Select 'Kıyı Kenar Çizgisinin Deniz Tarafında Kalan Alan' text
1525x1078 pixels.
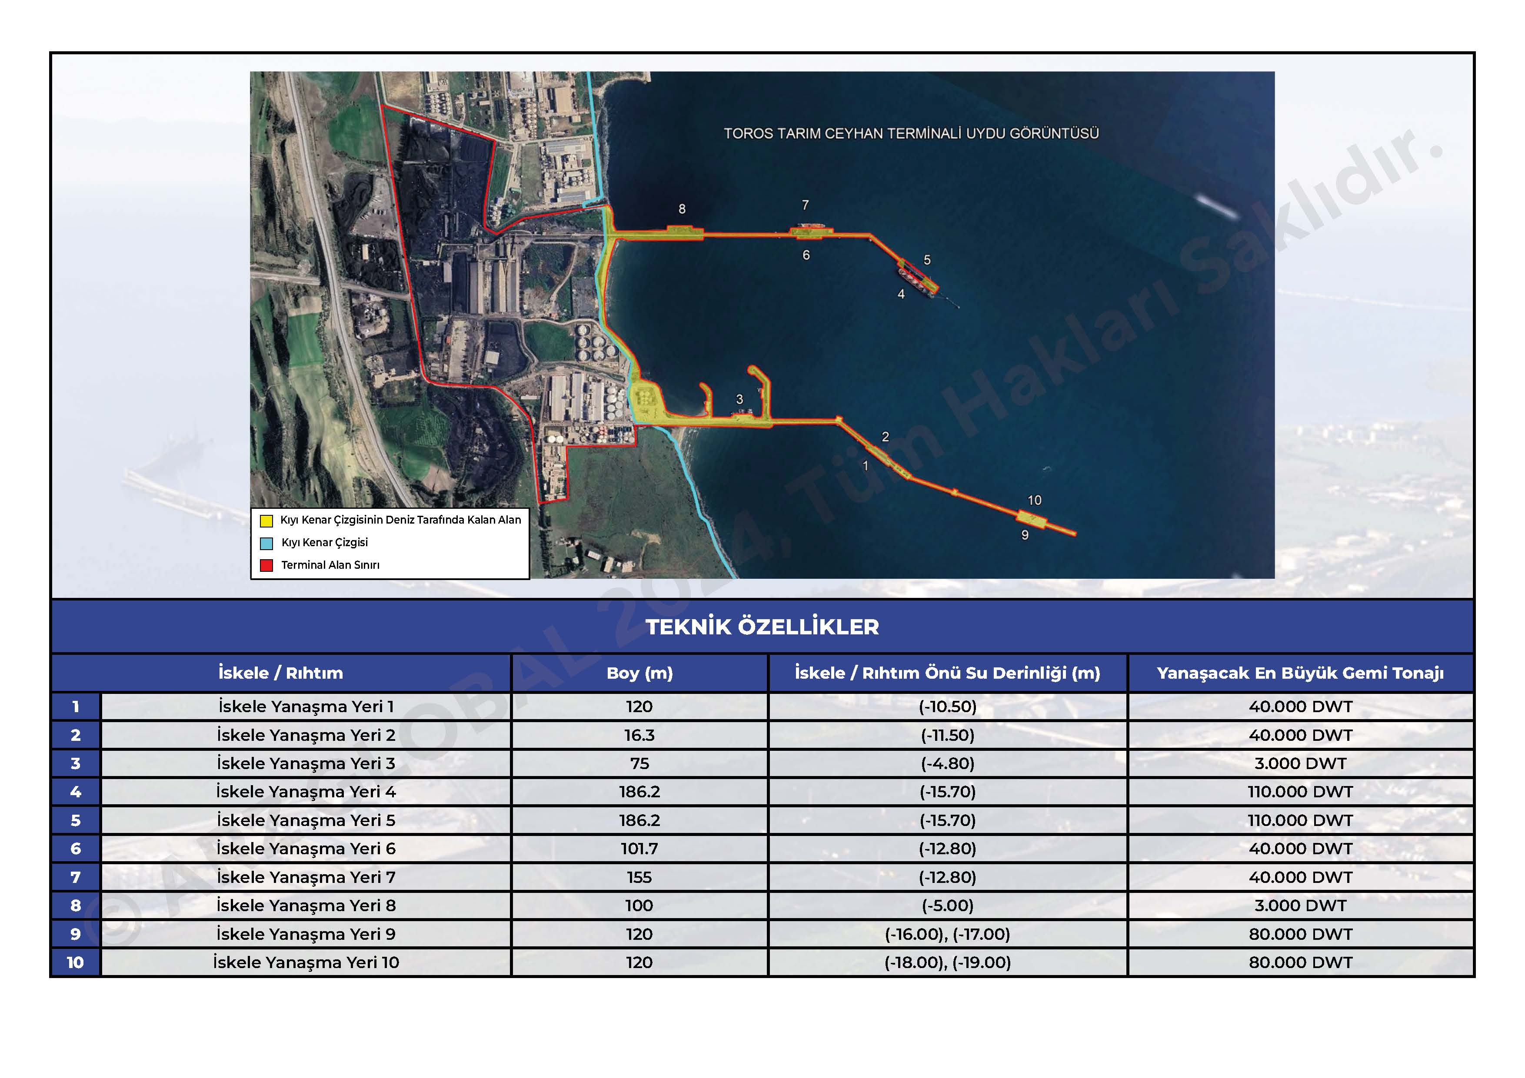click(x=400, y=520)
